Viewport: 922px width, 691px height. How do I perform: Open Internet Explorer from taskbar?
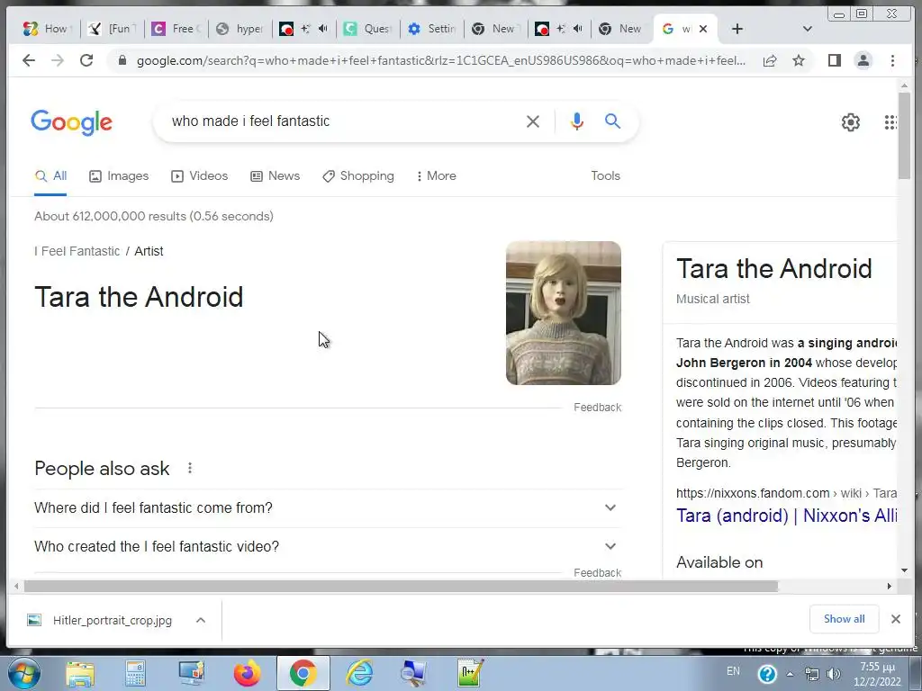(x=359, y=674)
